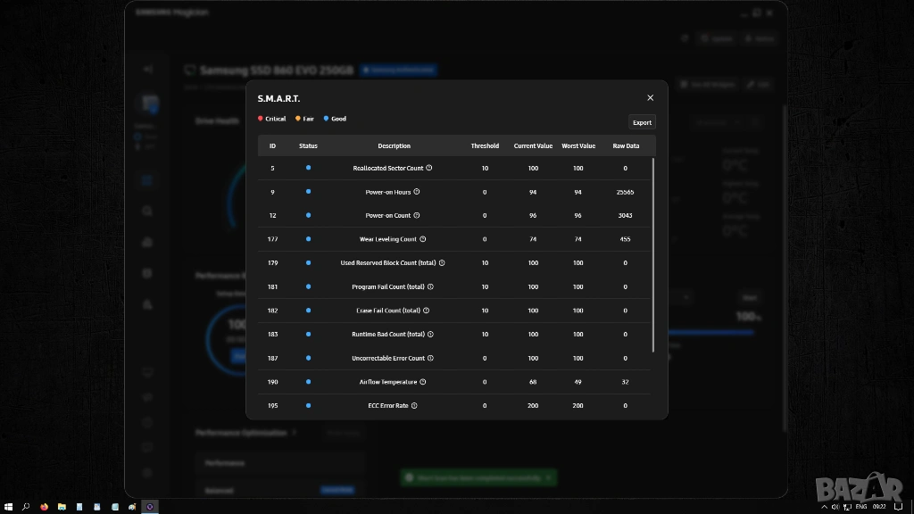Show info for Runtime Bad Count
Screen dimensions: 914x514
click(x=431, y=334)
